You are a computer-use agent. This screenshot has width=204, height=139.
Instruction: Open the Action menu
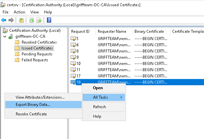pos(19,12)
